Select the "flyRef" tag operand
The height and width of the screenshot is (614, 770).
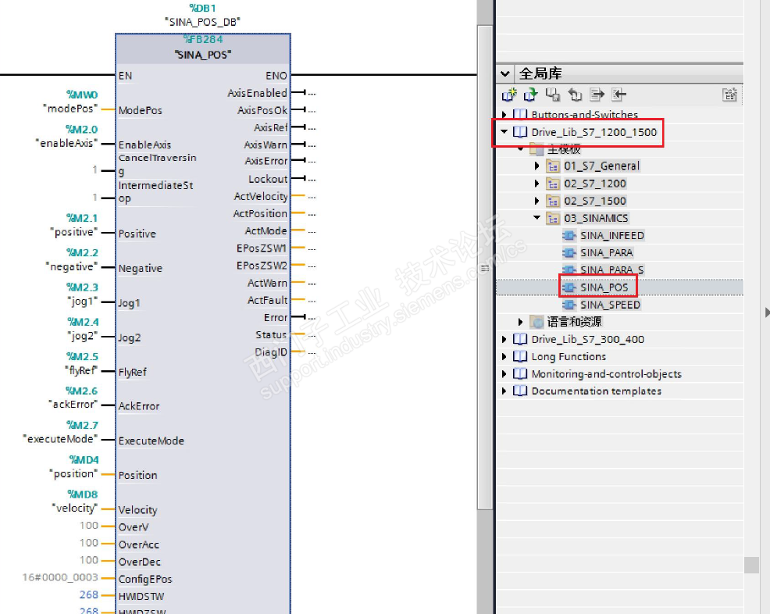click(81, 370)
